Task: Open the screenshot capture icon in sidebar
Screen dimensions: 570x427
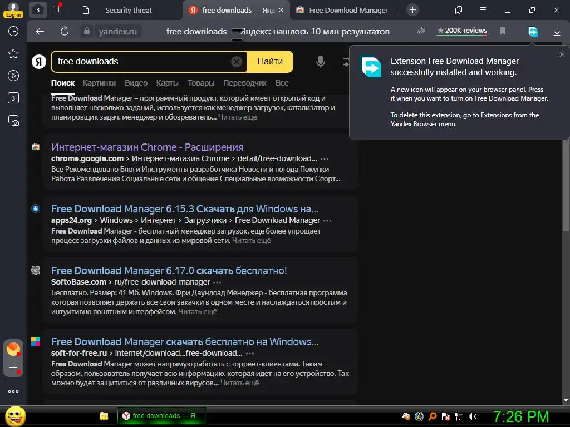Action: [13, 120]
